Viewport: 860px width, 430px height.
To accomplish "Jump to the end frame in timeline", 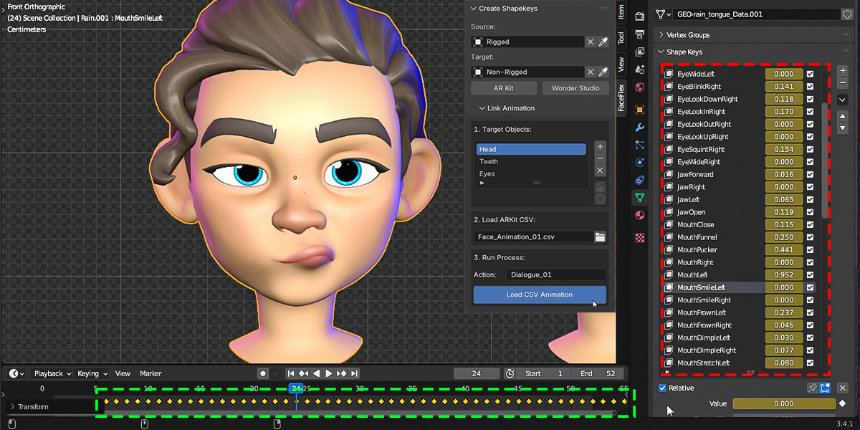I will [354, 373].
